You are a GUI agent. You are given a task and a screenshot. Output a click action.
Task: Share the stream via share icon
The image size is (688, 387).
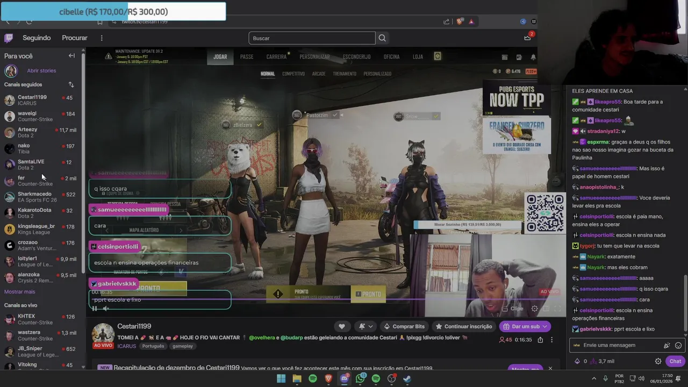pos(540,340)
